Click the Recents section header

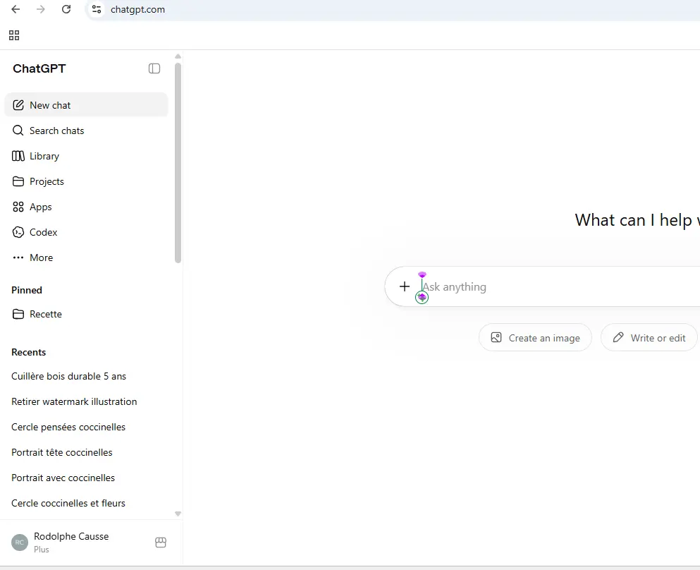(29, 352)
